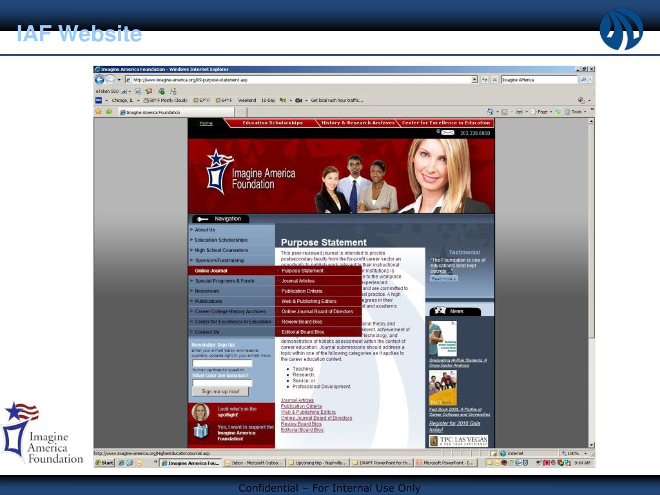Choose Journal Articles in flyout submenu

click(318, 281)
